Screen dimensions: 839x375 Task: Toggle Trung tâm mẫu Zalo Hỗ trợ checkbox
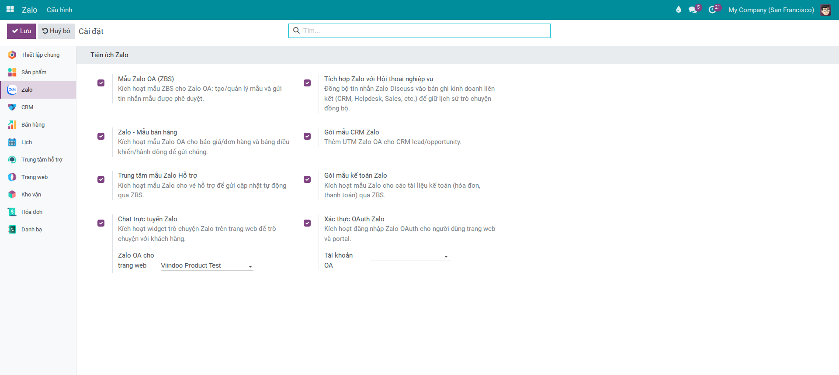[x=101, y=179]
